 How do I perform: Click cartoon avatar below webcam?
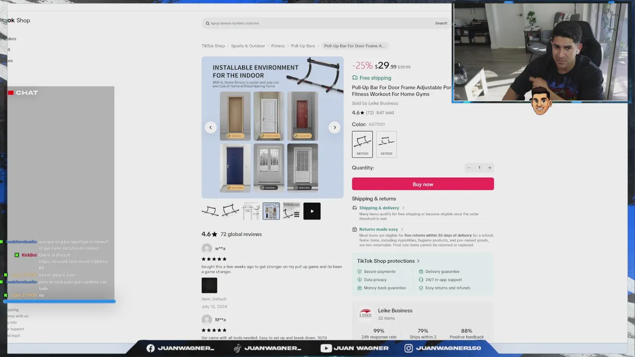(541, 101)
